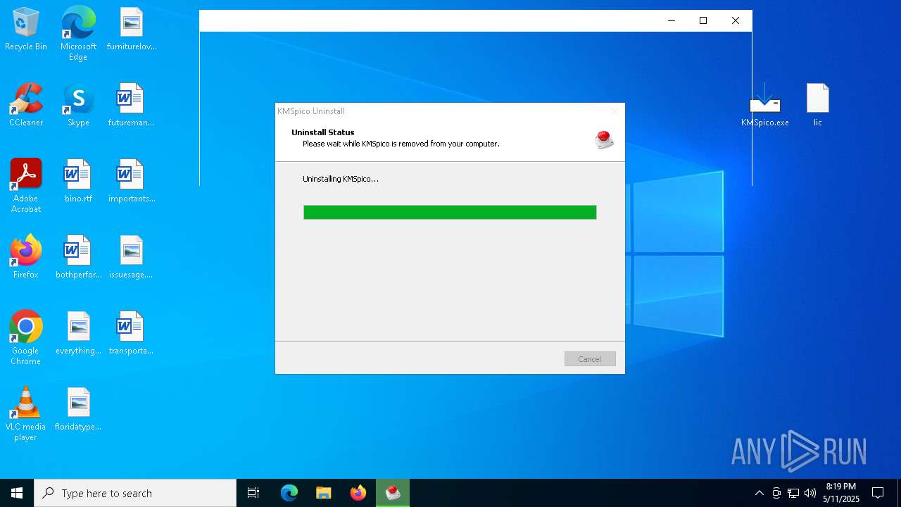Open Edge from the taskbar
The image size is (901, 507).
pos(289,493)
